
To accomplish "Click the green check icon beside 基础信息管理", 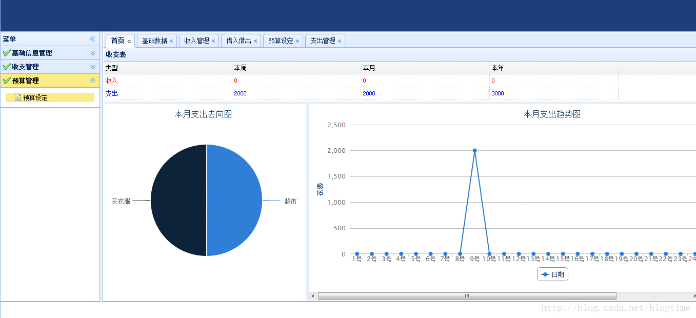I will (x=7, y=53).
